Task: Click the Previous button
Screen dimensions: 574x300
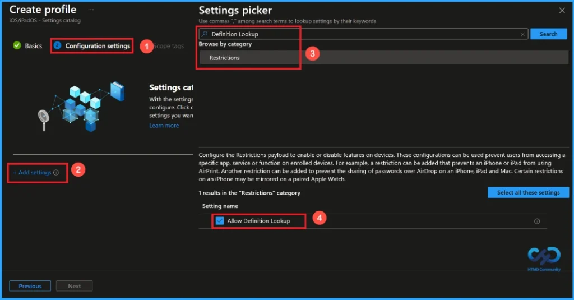Action: point(30,286)
